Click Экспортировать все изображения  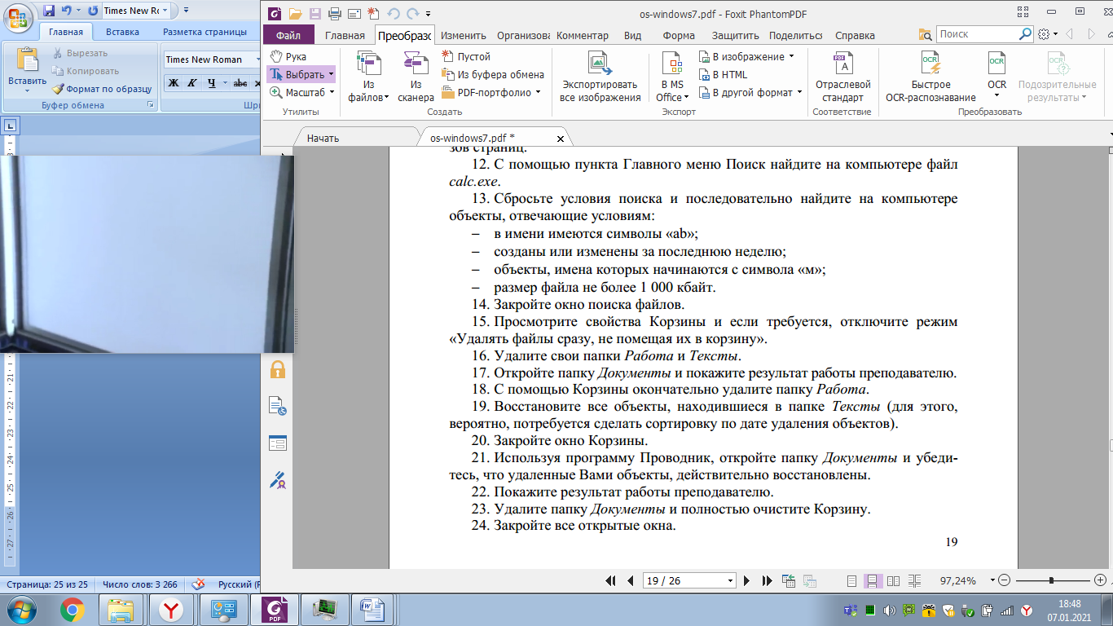(x=600, y=77)
